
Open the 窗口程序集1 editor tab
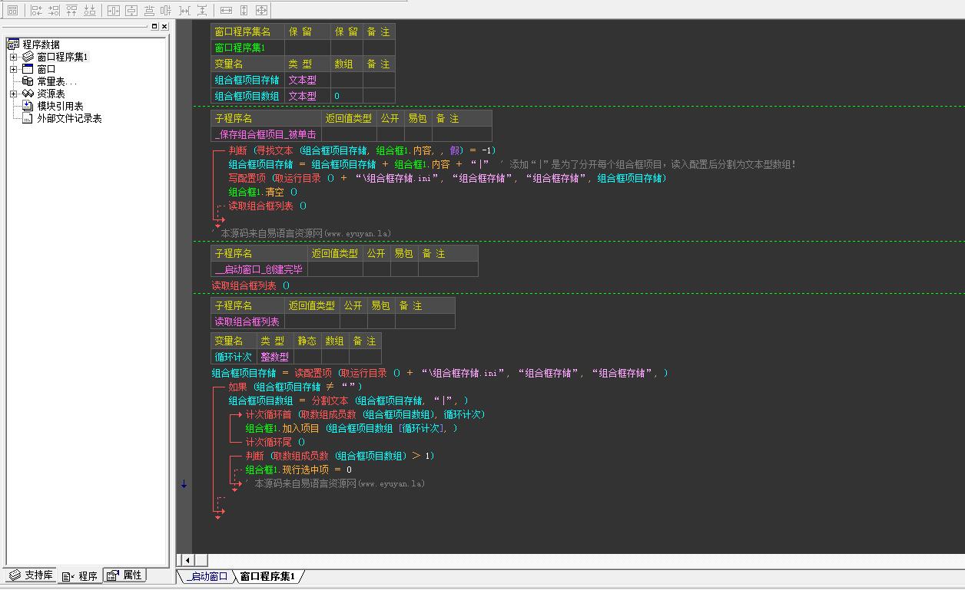coord(267,576)
